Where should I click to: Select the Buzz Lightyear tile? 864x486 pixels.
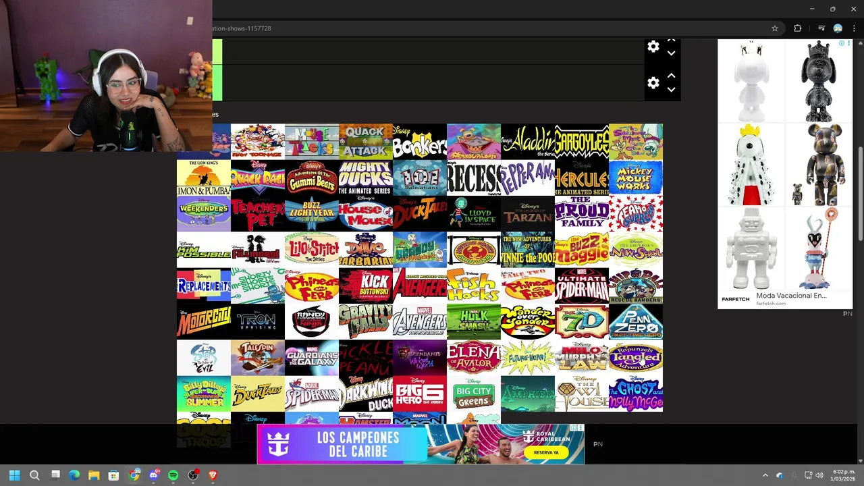click(x=311, y=214)
